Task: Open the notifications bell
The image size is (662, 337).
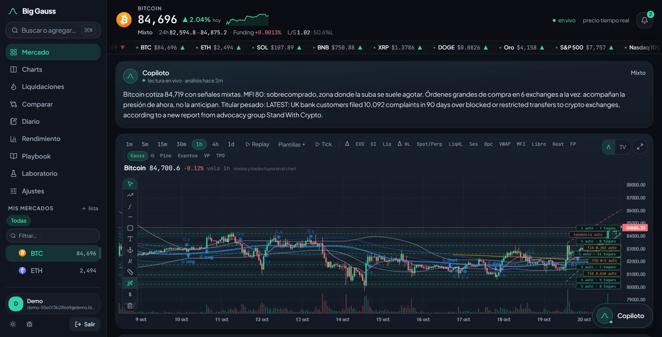Action: pos(644,20)
